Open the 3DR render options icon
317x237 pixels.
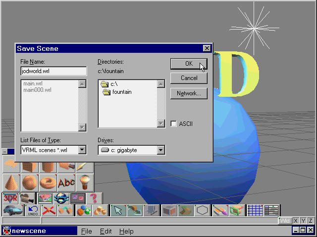tap(10, 198)
